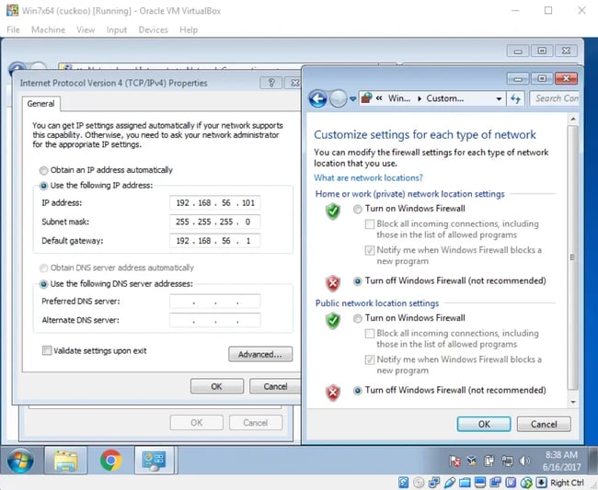
Task: Enable Validate settings upon exit checkbox
Action: [x=47, y=350]
